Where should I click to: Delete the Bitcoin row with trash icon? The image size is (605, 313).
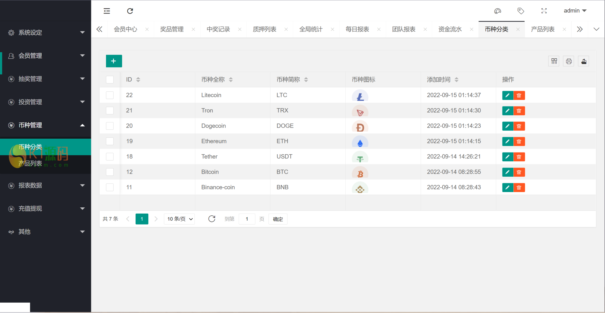coord(519,172)
